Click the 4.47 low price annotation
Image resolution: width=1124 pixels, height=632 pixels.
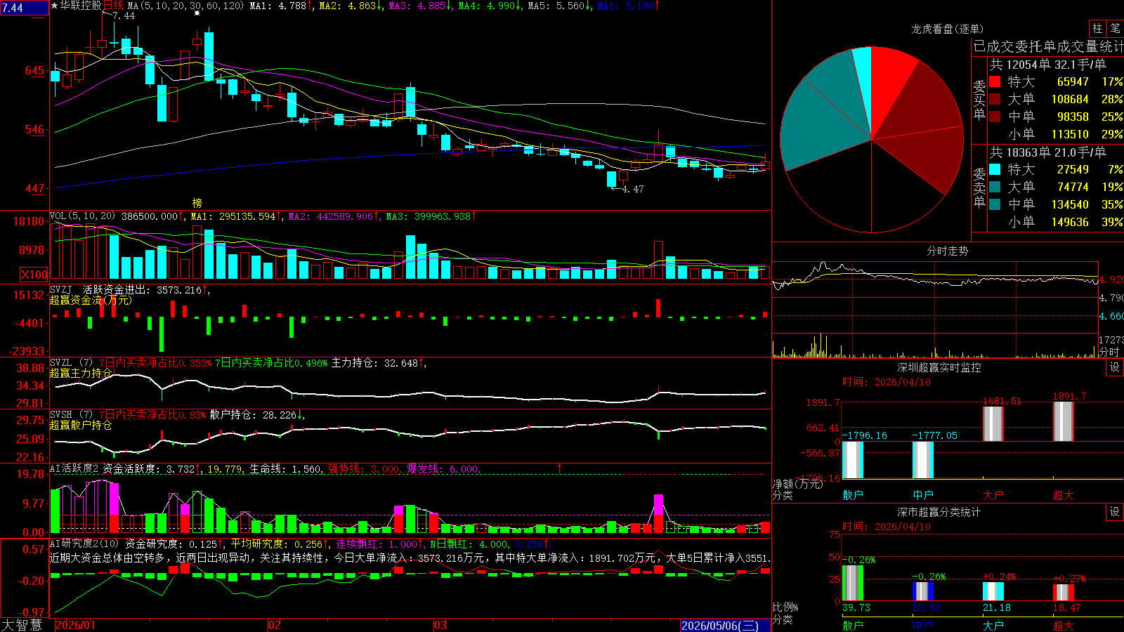coord(632,189)
